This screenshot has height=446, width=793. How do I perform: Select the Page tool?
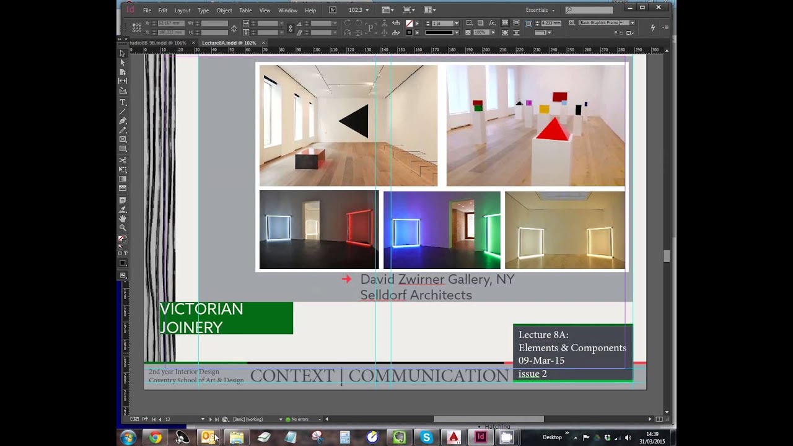tap(123, 72)
